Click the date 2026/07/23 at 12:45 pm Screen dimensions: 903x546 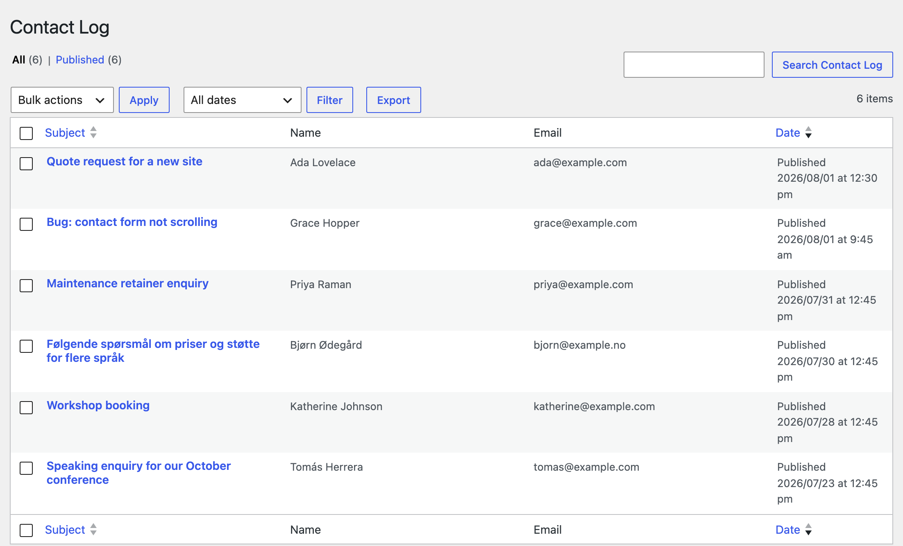pyautogui.click(x=827, y=491)
